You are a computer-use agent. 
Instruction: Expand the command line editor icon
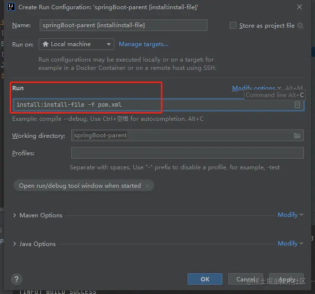(297, 105)
